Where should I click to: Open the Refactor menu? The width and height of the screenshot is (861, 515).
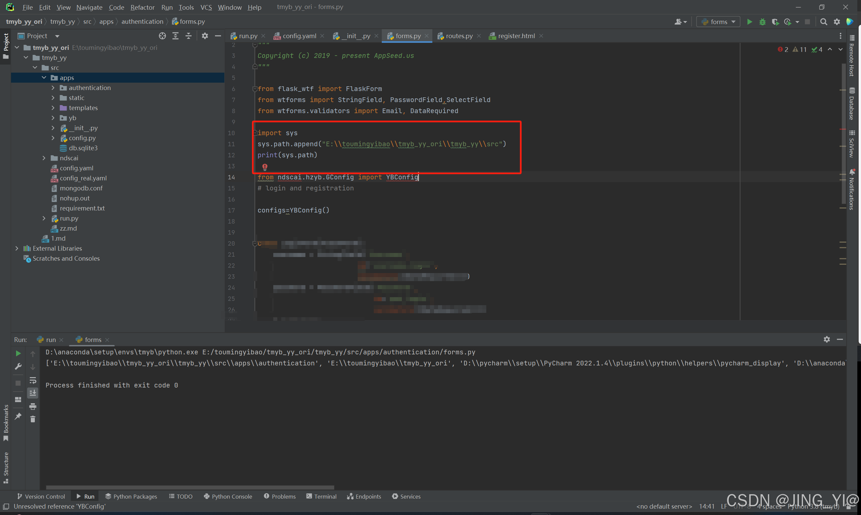[x=142, y=7]
